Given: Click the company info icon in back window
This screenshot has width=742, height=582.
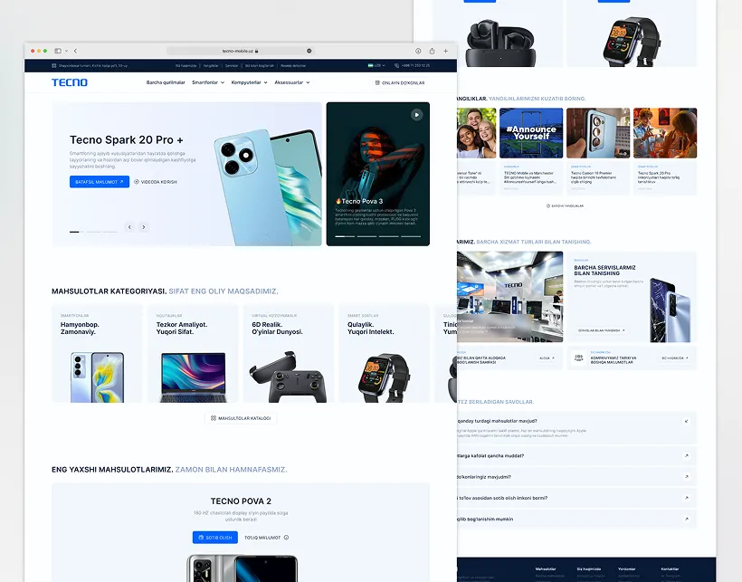Looking at the screenshot, I should pos(578,358).
